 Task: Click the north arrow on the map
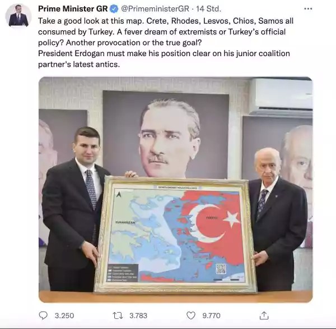click(x=119, y=194)
